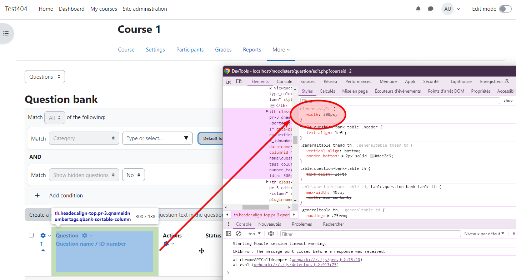Click the My courses link

point(104,9)
